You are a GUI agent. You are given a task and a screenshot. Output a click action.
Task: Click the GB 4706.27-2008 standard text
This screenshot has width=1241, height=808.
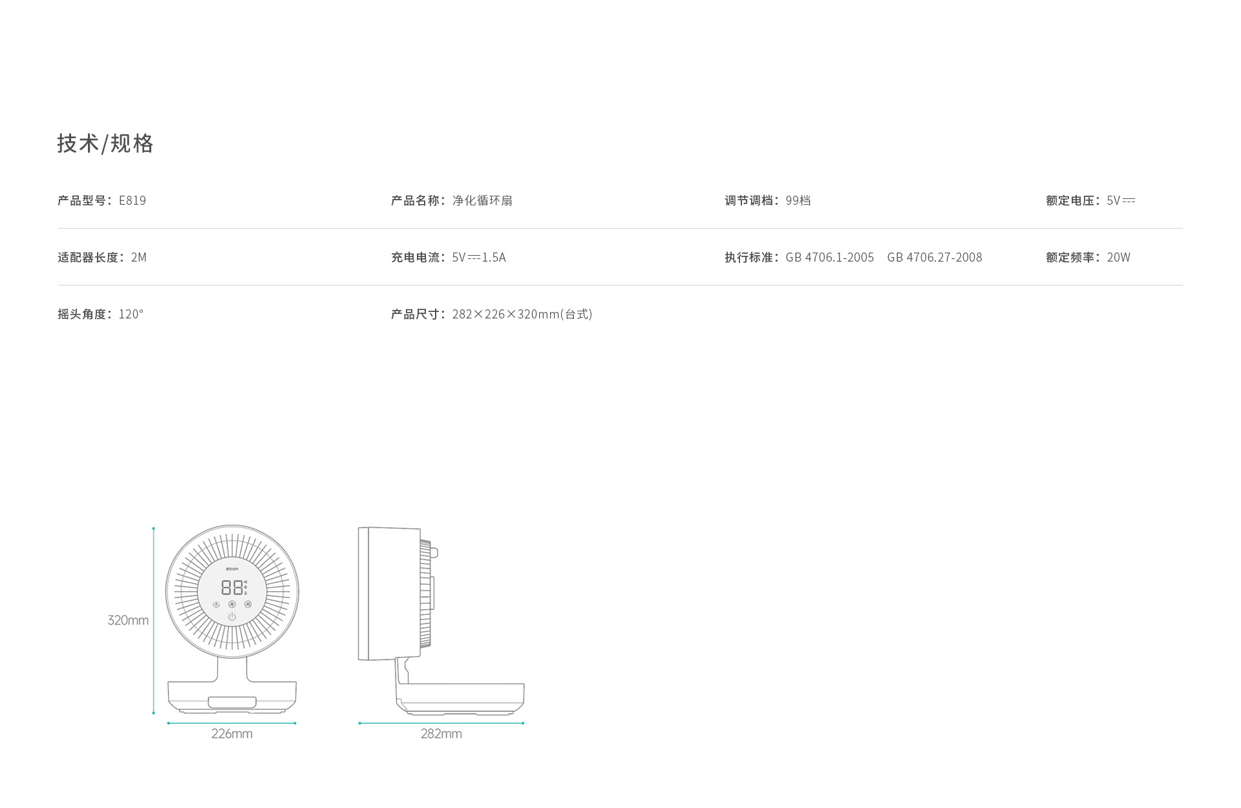point(934,258)
